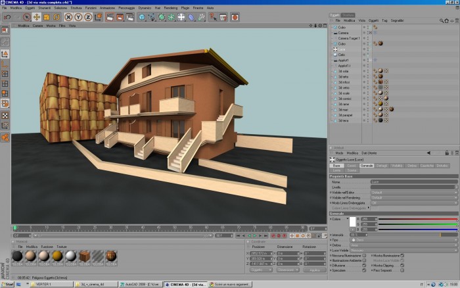
Task: Open the array modeling objects icon
Action: (172, 17)
